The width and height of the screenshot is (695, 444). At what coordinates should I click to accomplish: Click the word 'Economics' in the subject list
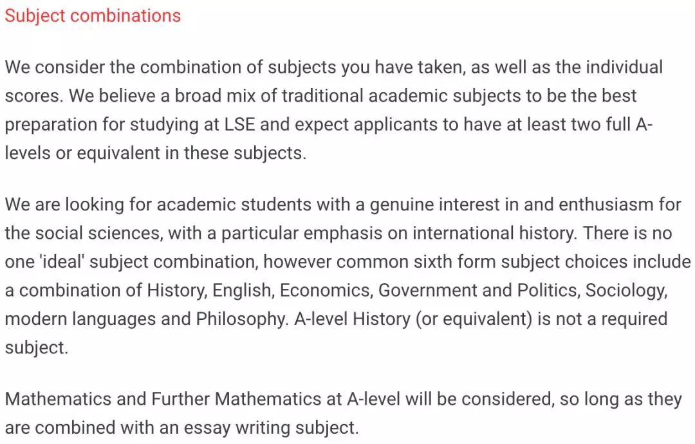(324, 291)
